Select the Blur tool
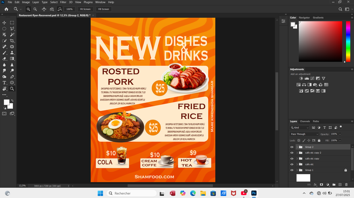 pyautogui.click(x=4, y=65)
